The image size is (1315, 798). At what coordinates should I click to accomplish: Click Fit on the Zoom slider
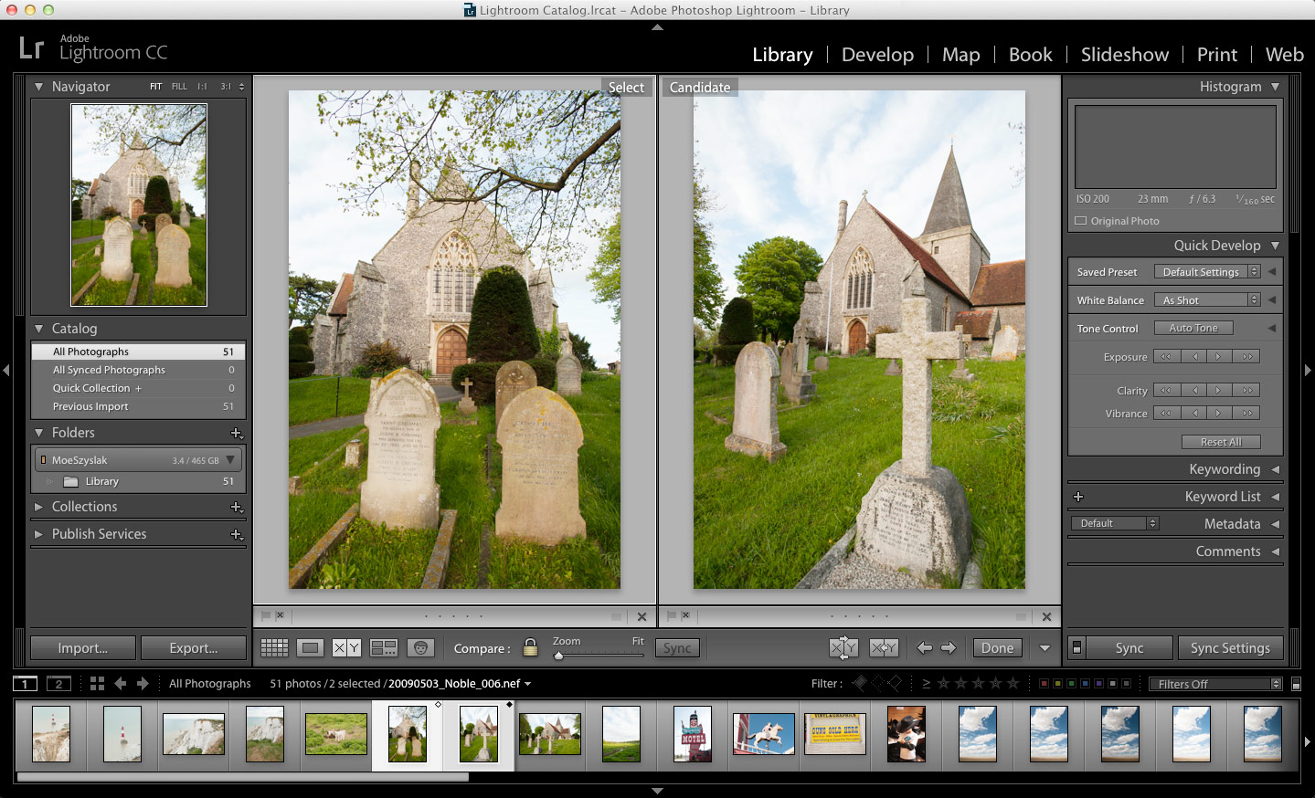click(638, 642)
